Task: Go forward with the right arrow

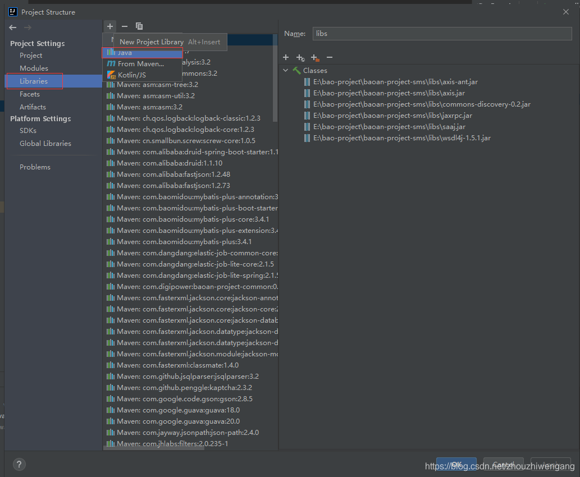Action: point(28,27)
